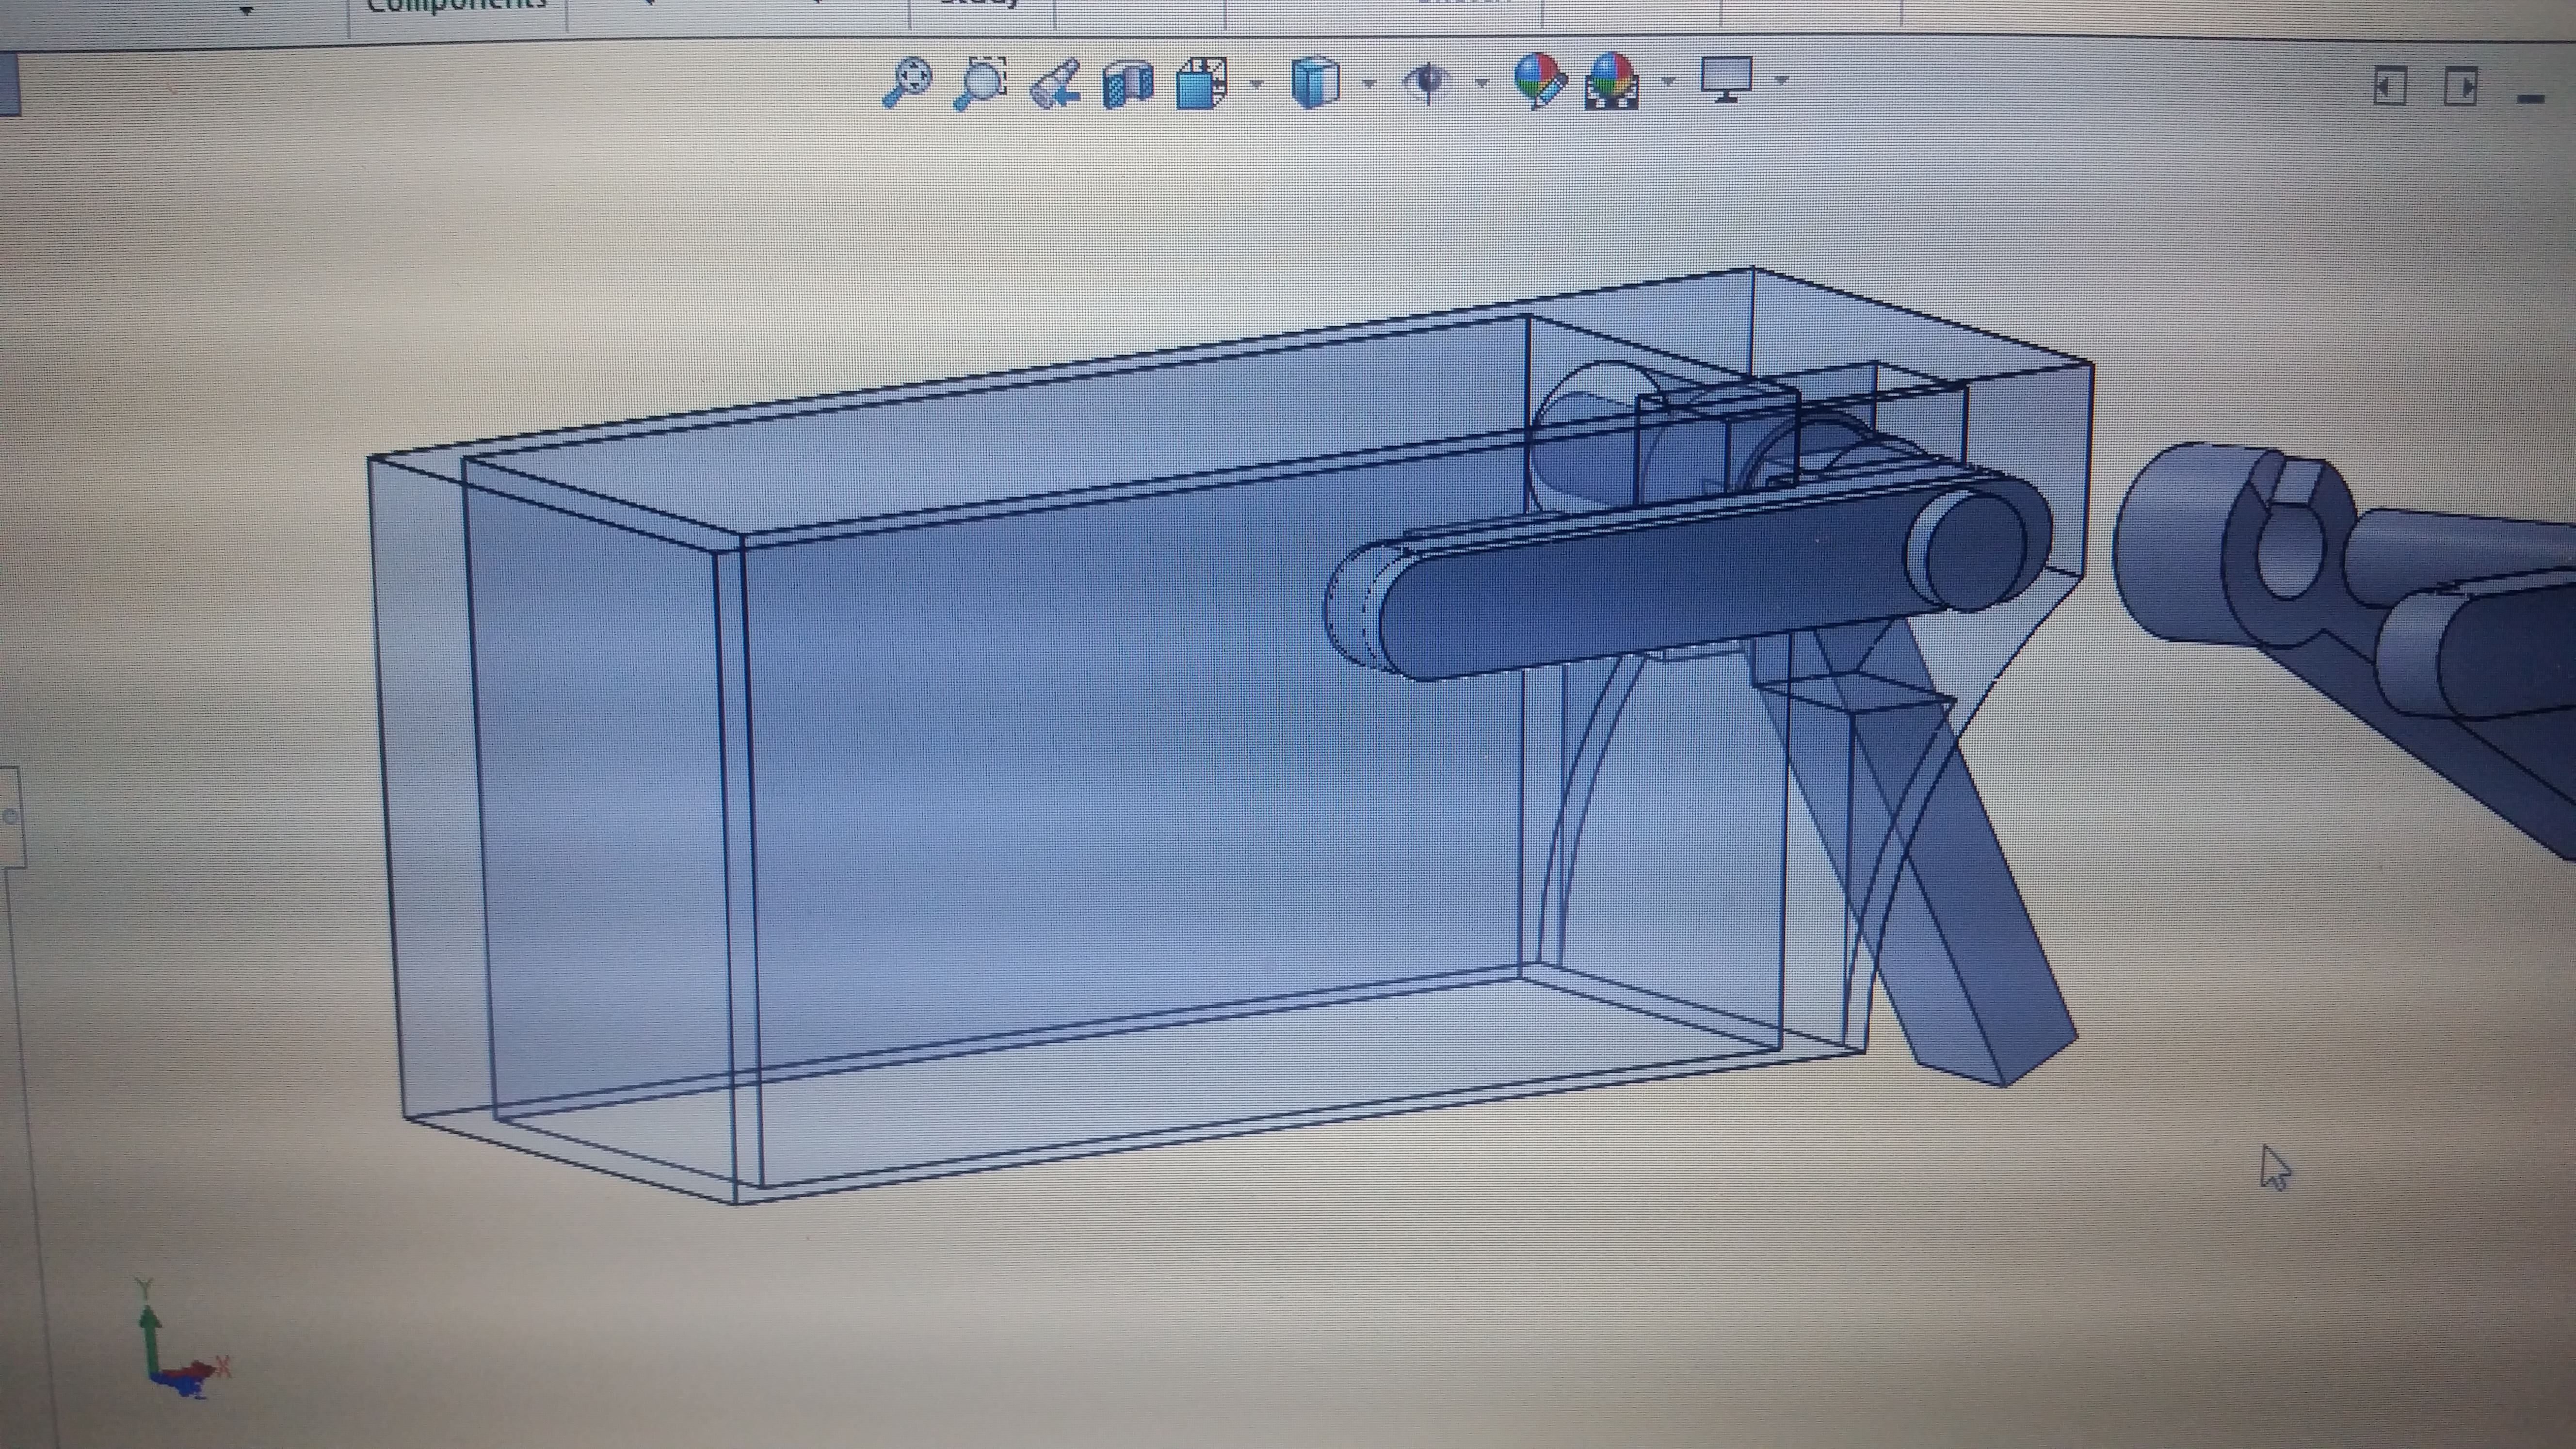Expand the View Orientation dropdown arrow
This screenshot has width=2576, height=1449.
pos(1256,84)
